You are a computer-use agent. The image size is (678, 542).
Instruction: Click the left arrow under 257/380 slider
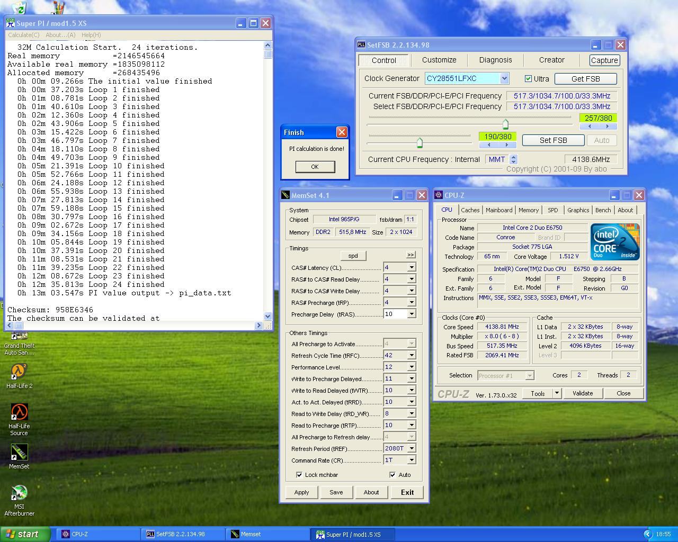(590, 127)
